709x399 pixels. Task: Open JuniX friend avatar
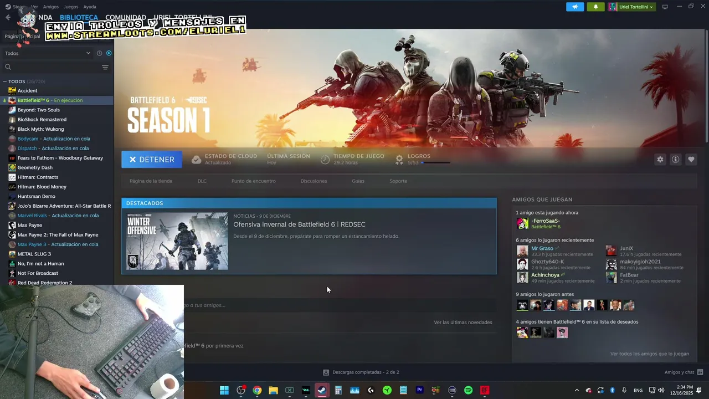pyautogui.click(x=611, y=251)
